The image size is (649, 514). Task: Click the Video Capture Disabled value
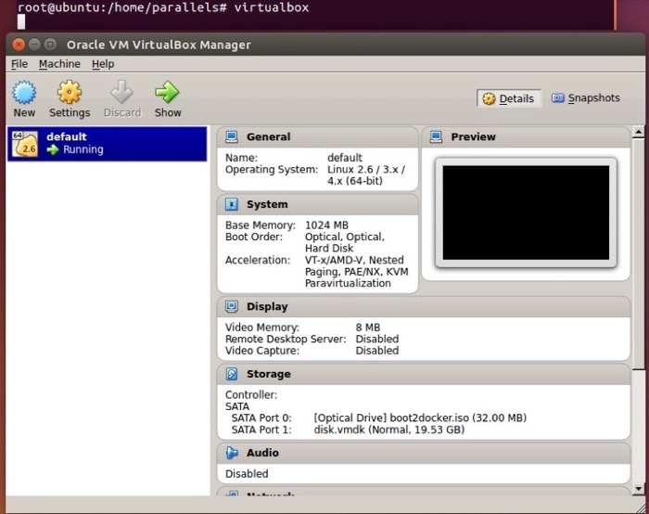[x=377, y=351]
